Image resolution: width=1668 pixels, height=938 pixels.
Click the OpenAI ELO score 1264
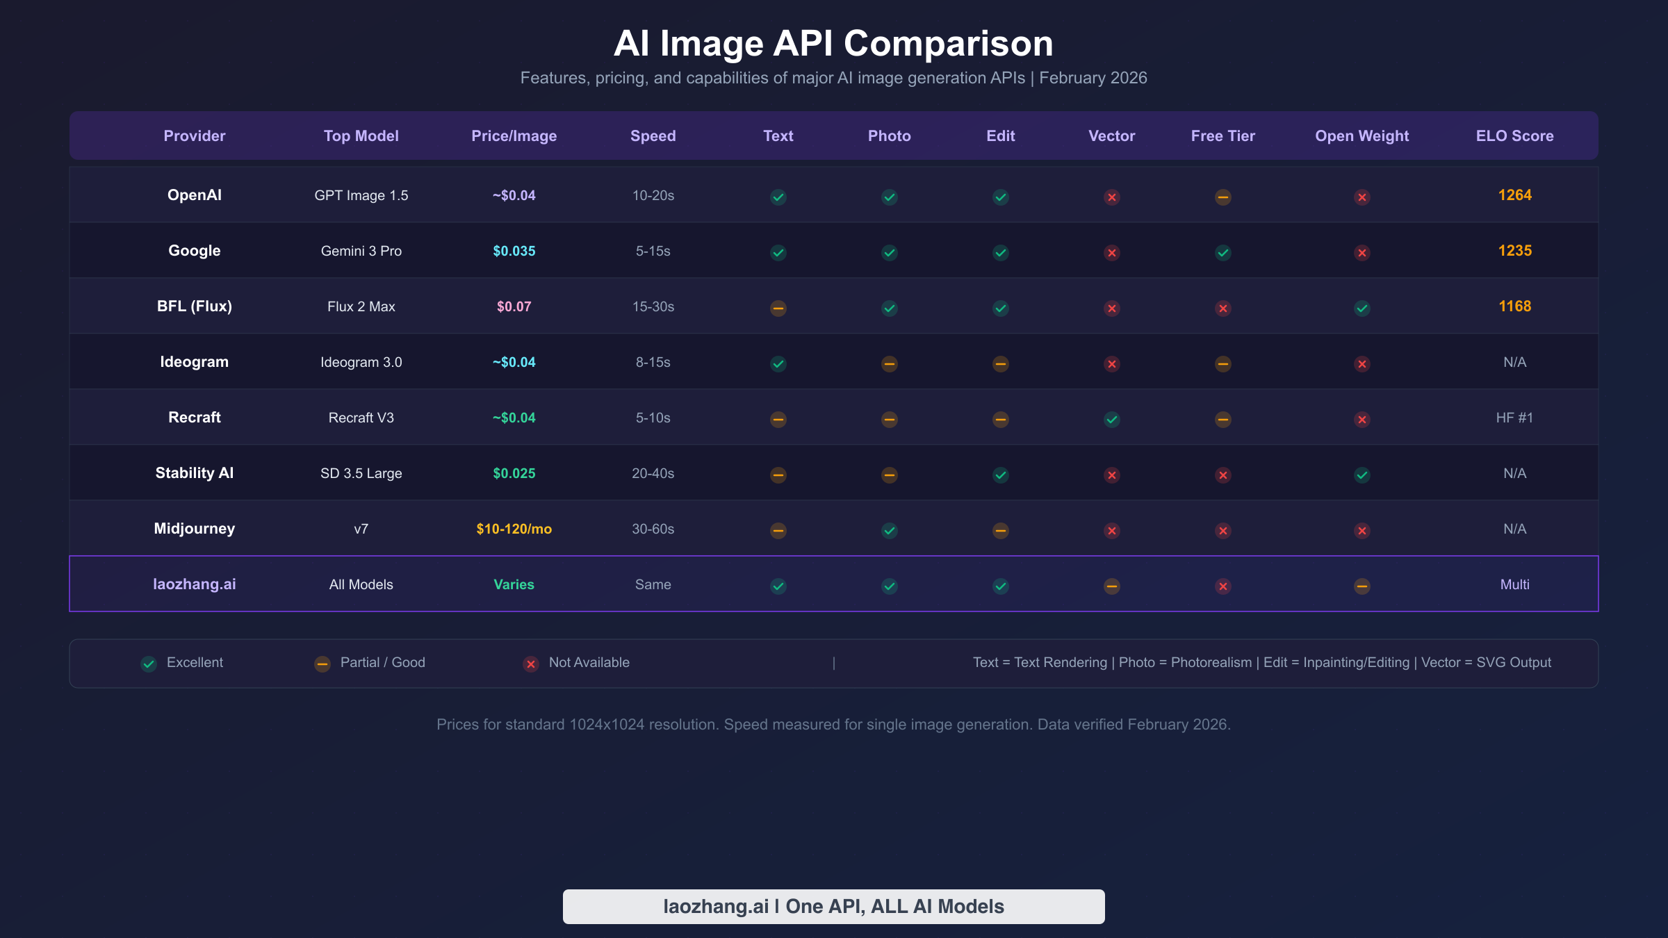tap(1514, 195)
